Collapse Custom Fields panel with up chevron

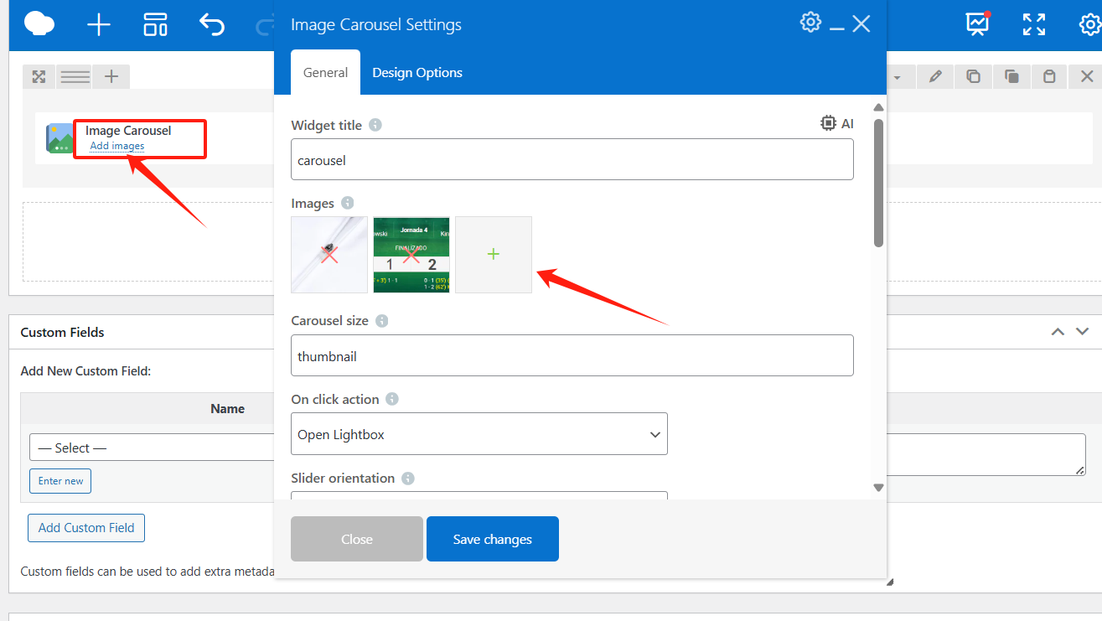click(1058, 332)
